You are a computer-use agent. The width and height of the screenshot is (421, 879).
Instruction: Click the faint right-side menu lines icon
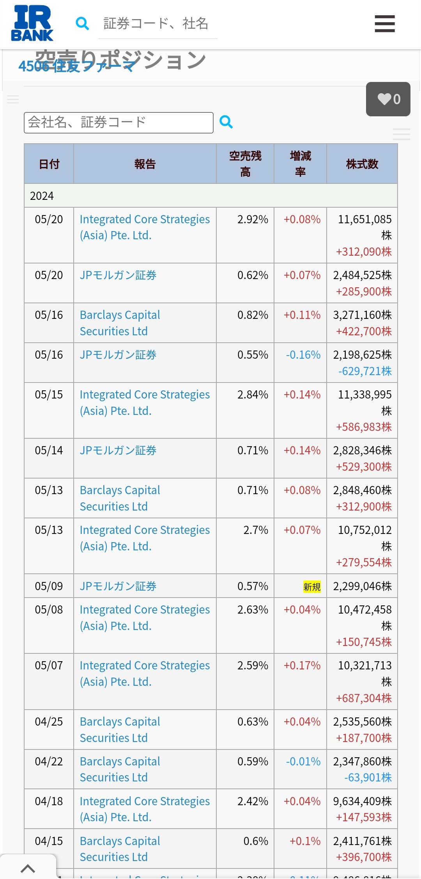point(401,134)
